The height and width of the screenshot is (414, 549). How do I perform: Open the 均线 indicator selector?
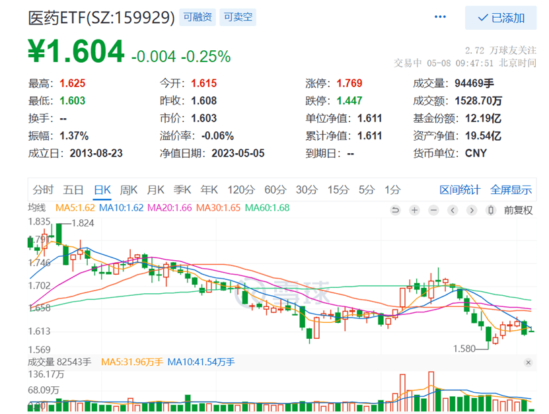point(37,208)
